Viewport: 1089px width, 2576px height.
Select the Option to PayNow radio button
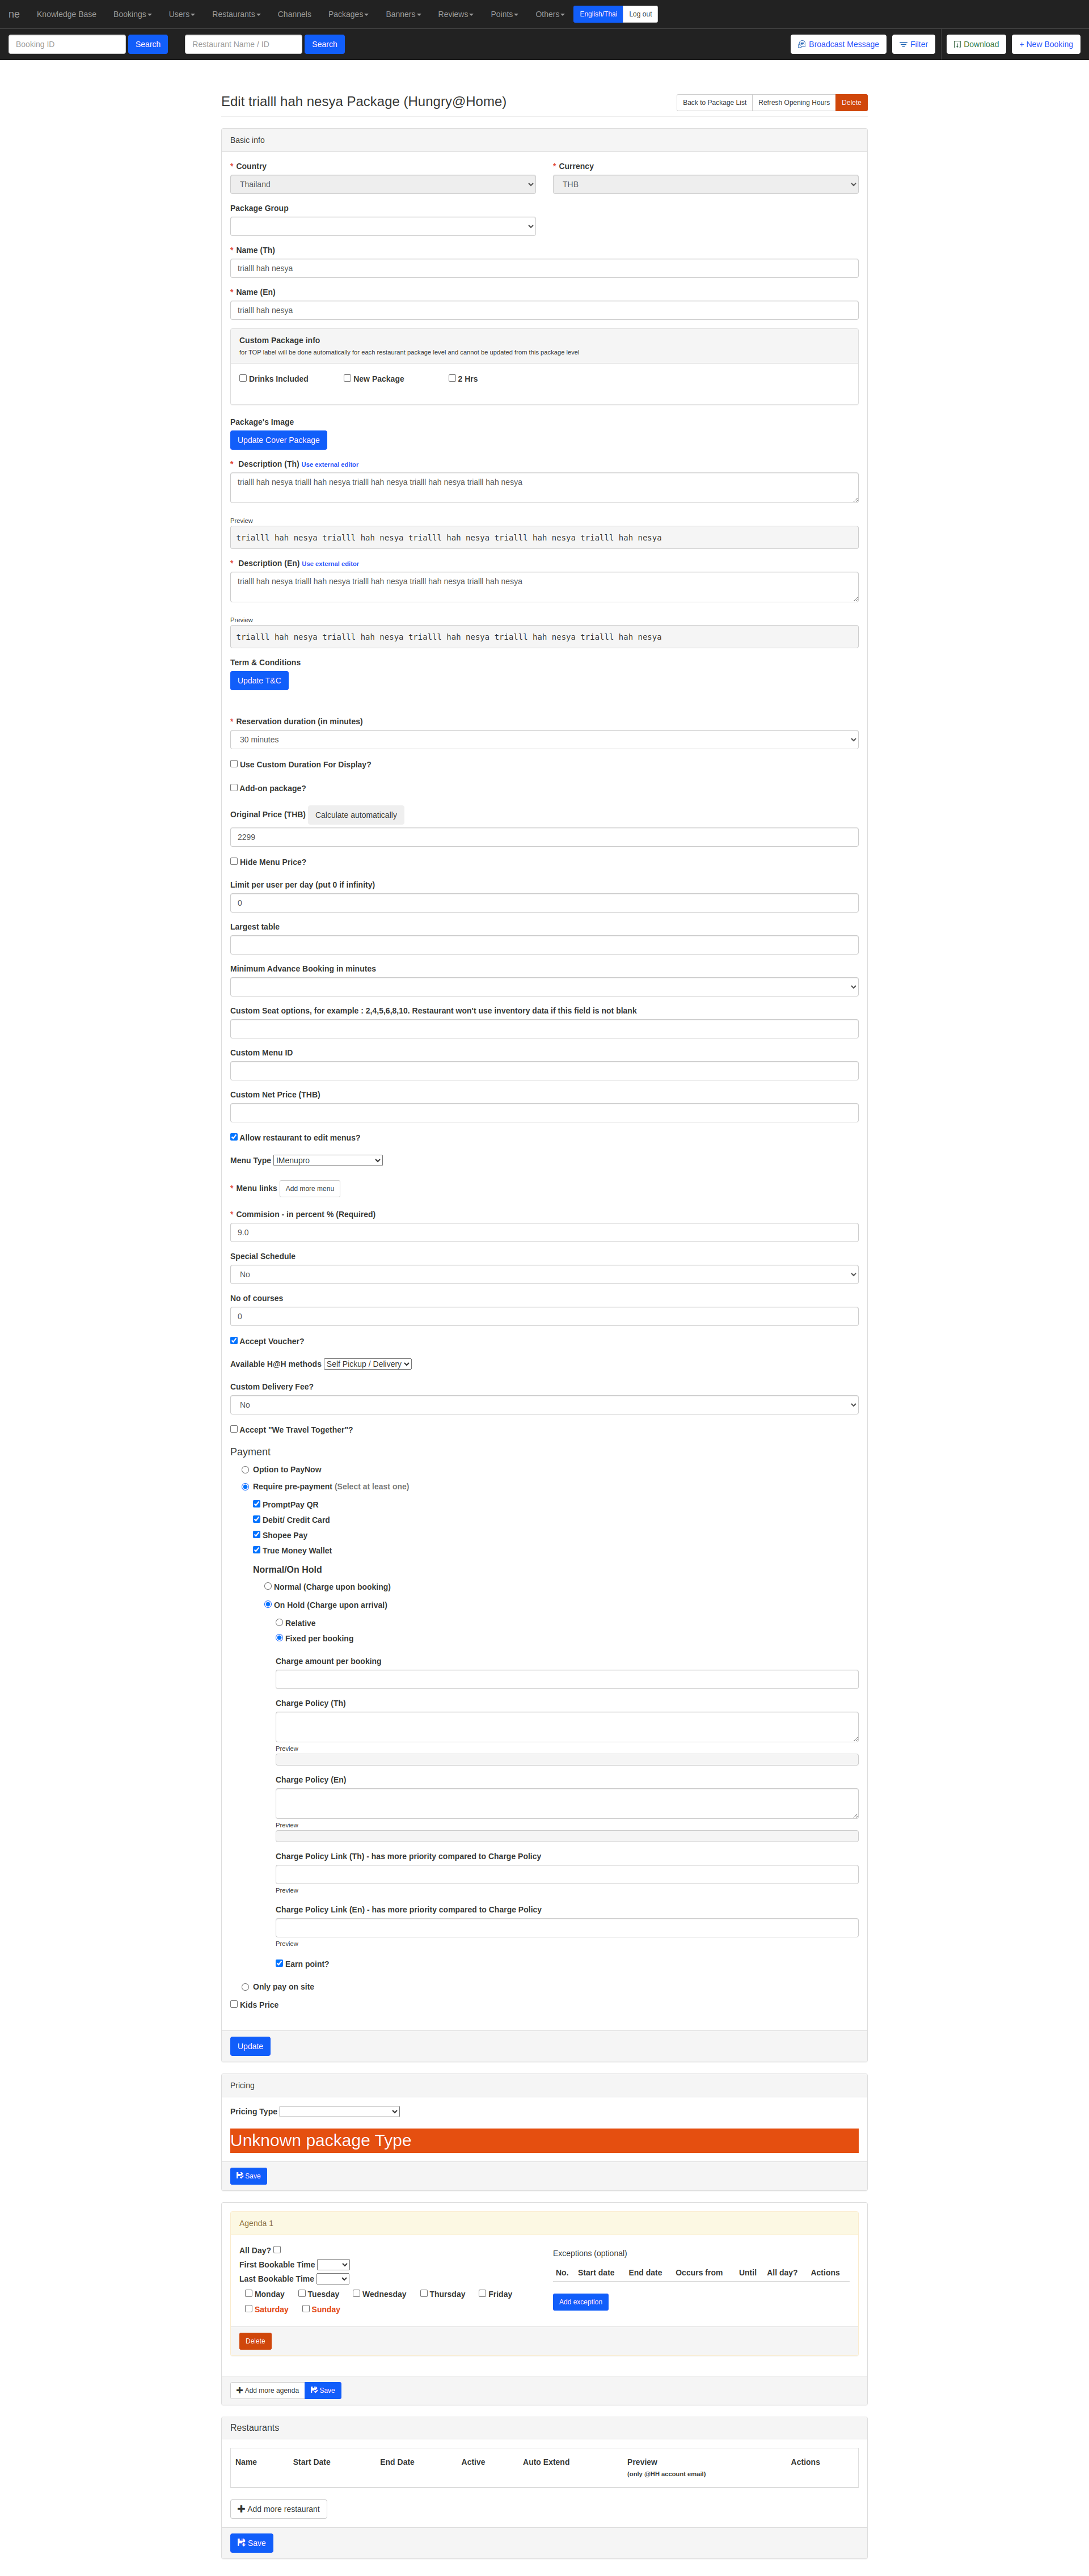pyautogui.click(x=245, y=1470)
